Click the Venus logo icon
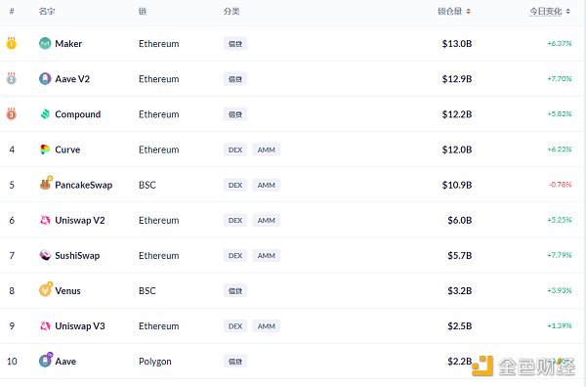 pyautogui.click(x=46, y=290)
